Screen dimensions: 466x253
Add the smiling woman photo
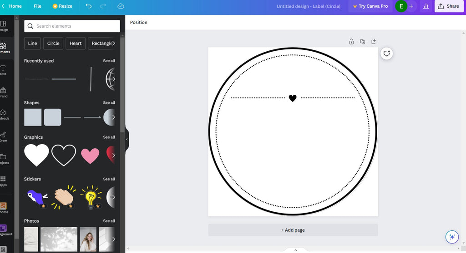pos(88,239)
